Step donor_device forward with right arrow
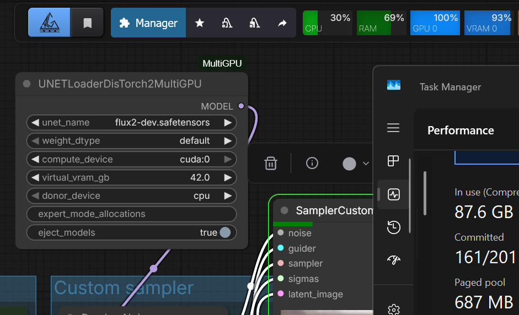The image size is (519, 315). click(x=228, y=195)
